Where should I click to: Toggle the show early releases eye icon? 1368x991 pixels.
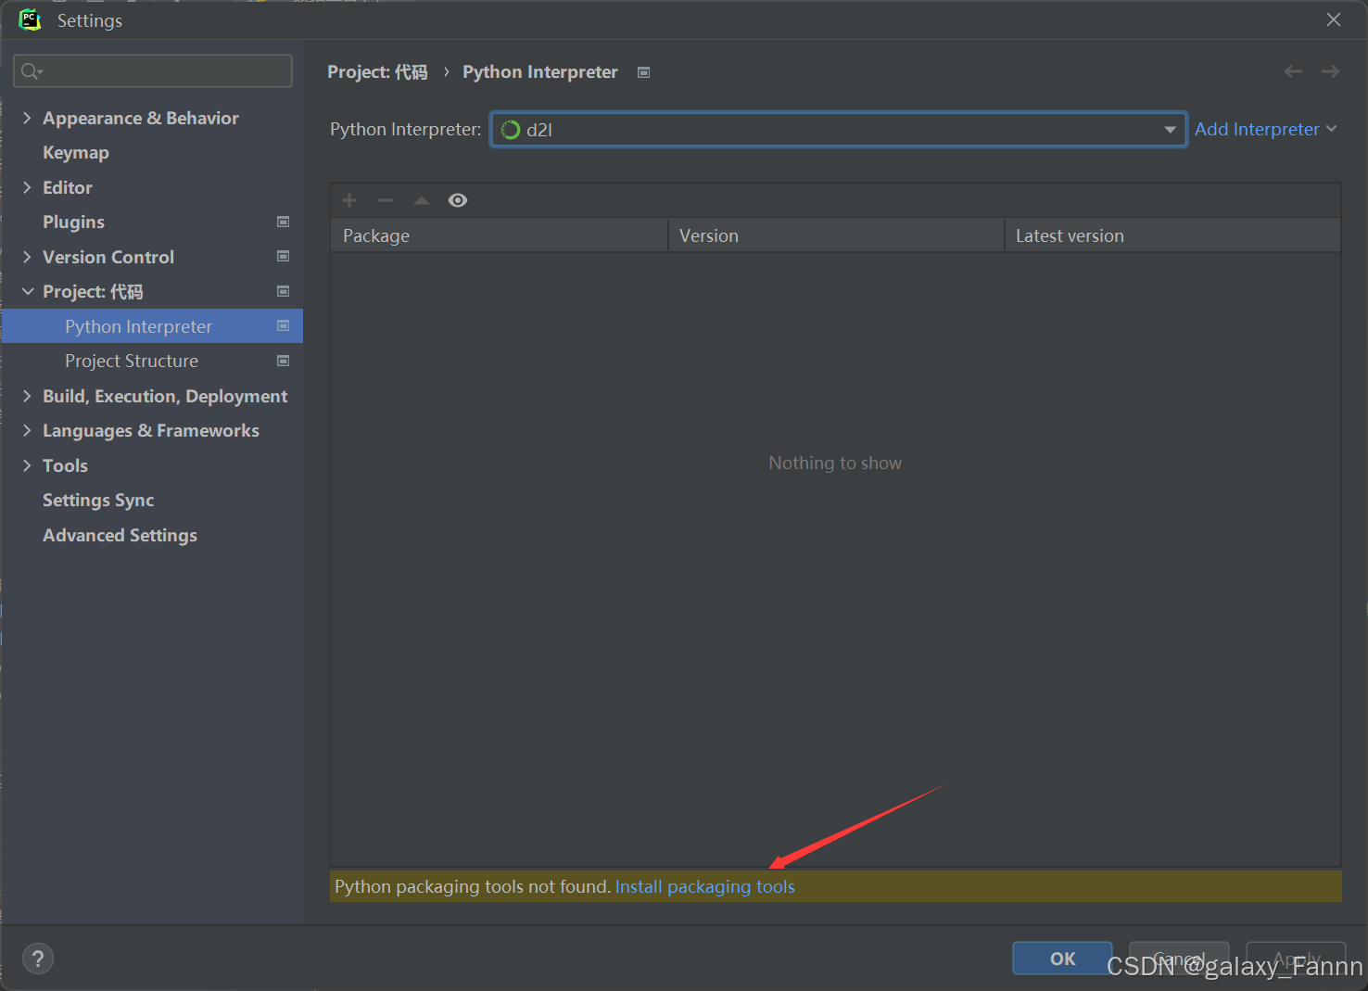(x=458, y=199)
